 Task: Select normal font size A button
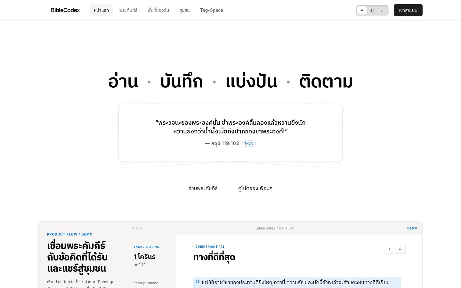point(390,249)
